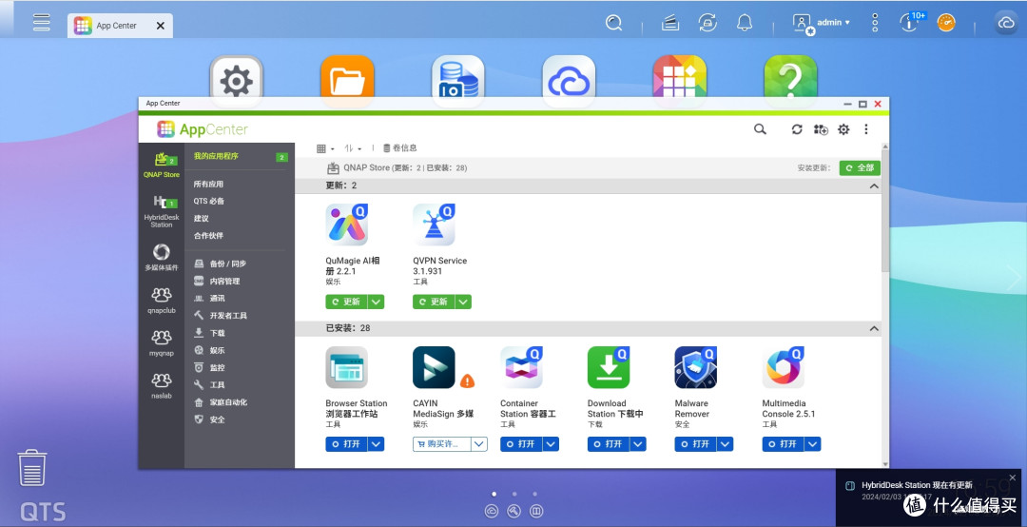Open the dashboard gauge icon

pyautogui.click(x=946, y=23)
